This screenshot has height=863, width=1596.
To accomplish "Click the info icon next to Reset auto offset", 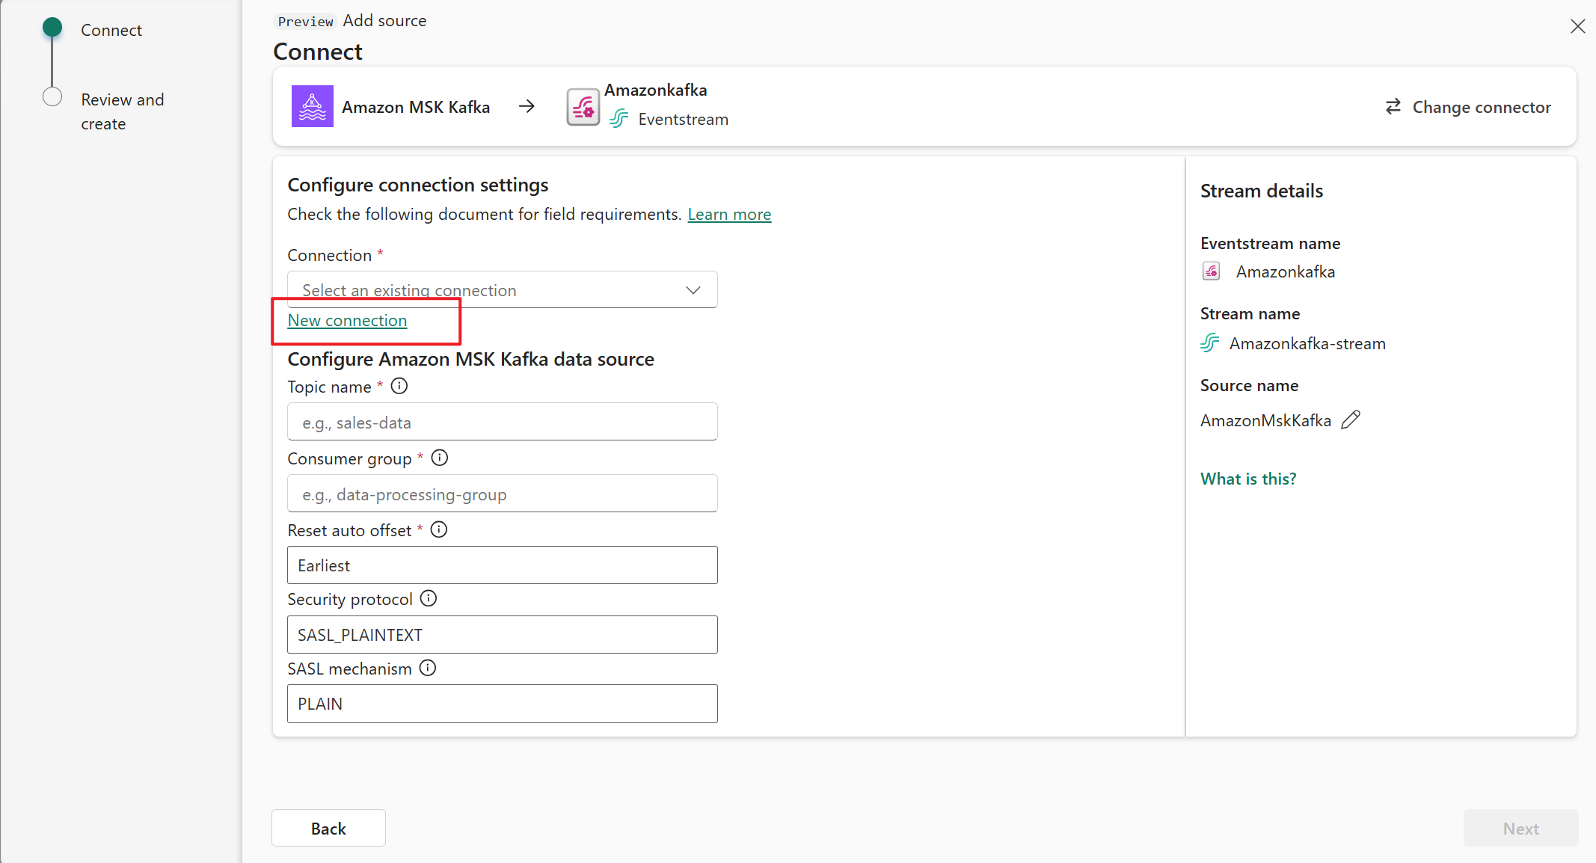I will pyautogui.click(x=439, y=530).
